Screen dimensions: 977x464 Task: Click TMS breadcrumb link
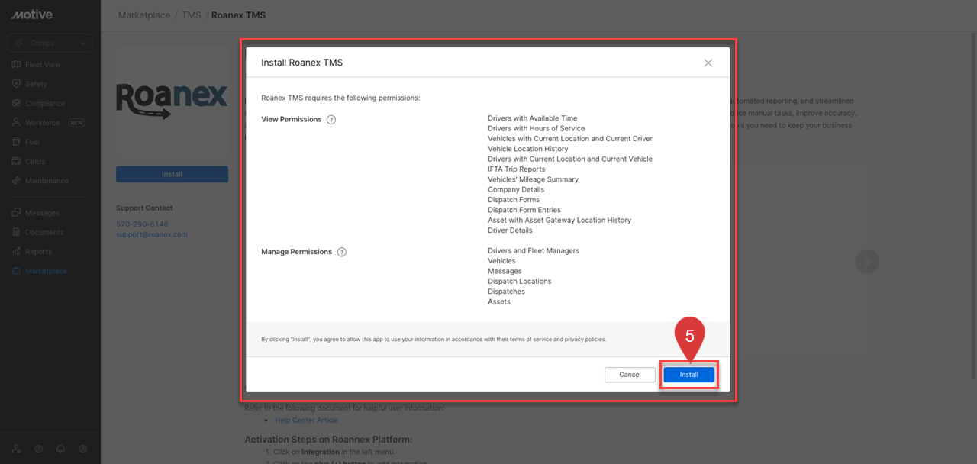click(191, 15)
